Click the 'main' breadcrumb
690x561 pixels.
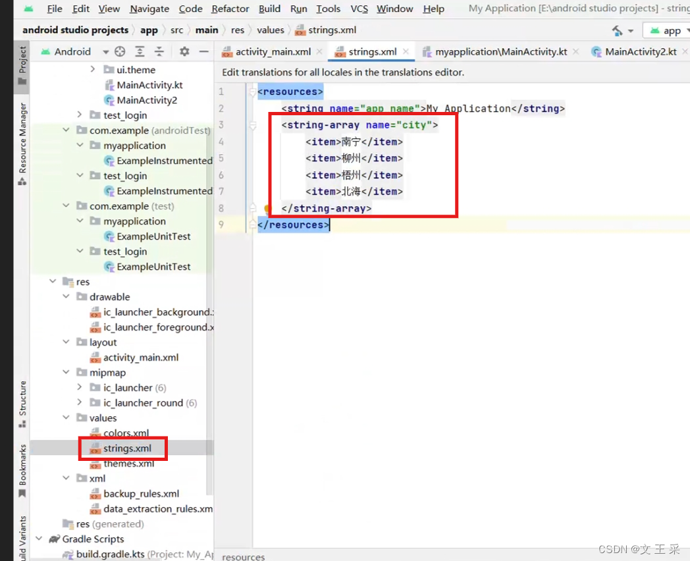click(207, 30)
